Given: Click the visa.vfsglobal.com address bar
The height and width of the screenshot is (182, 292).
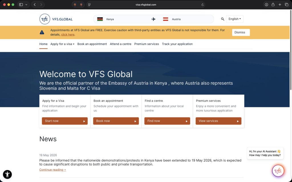Looking at the screenshot, I should (x=146, y=5).
